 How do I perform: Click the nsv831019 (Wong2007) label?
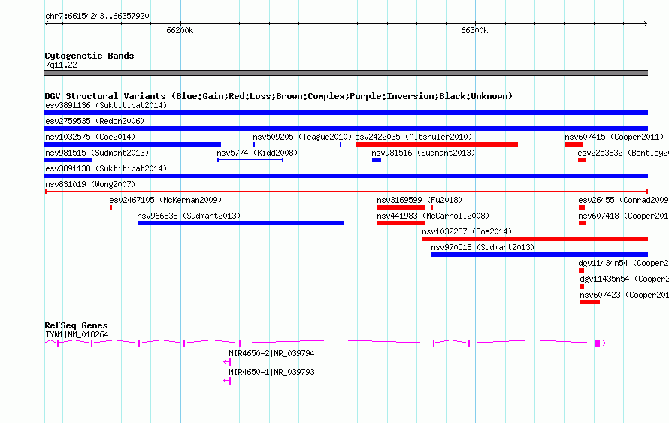click(90, 184)
